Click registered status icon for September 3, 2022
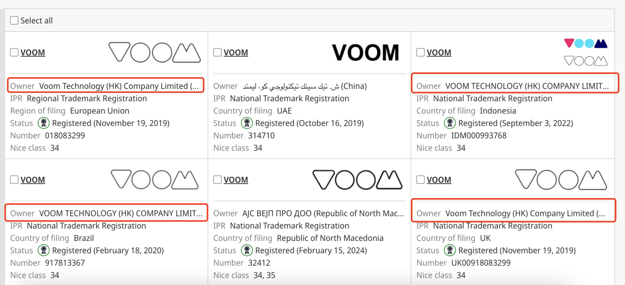 click(x=450, y=123)
